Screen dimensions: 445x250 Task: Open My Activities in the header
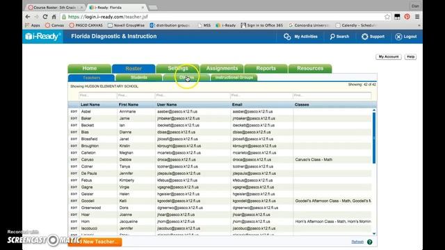pos(300,37)
